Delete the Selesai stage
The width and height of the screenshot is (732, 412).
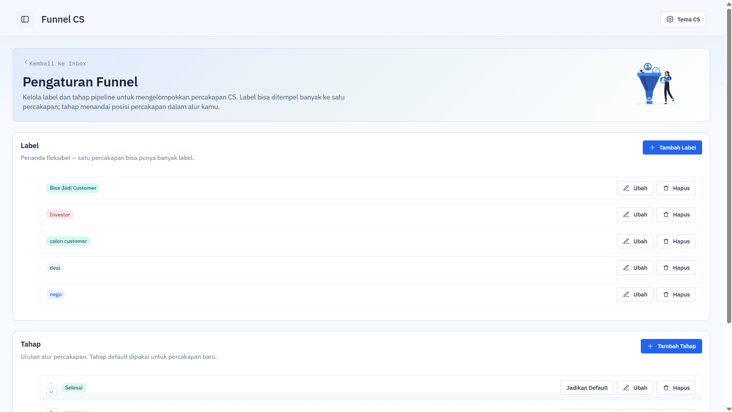pos(676,388)
